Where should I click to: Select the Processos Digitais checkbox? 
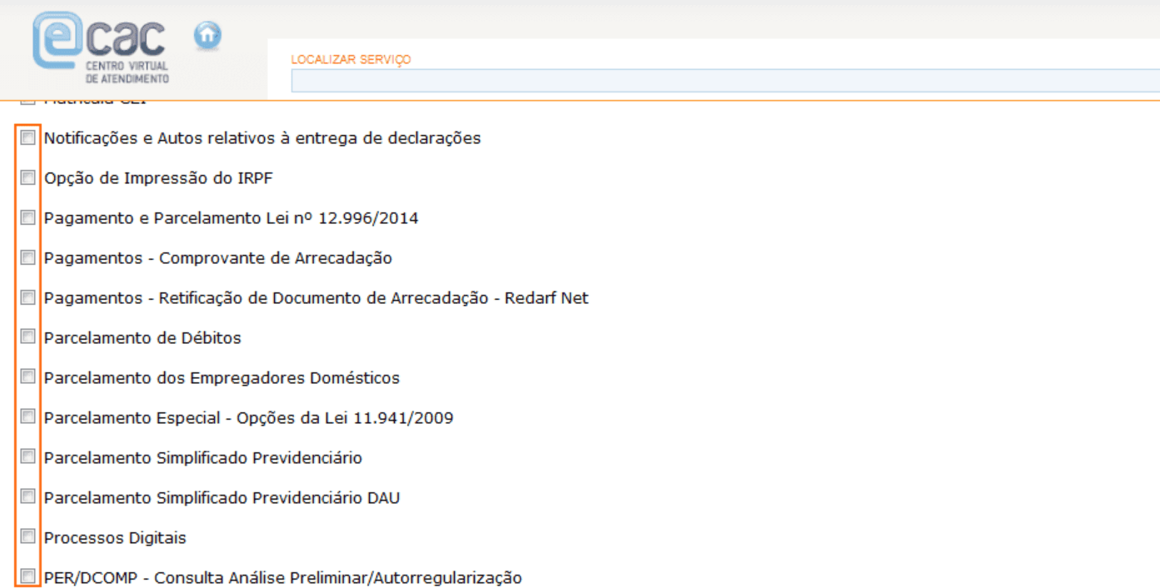[x=28, y=536]
